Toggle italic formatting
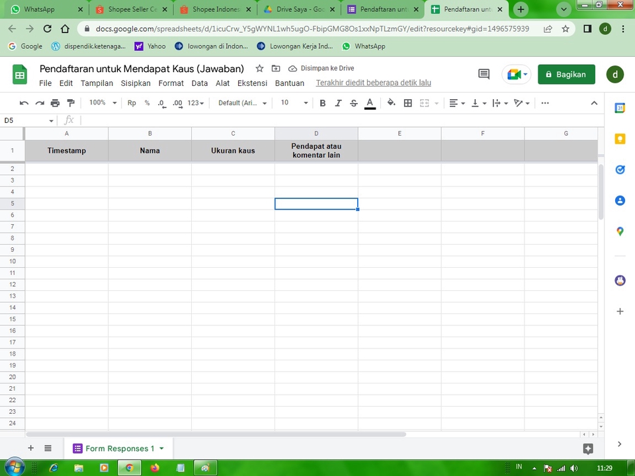Screen dimensions: 635x476 338,102
